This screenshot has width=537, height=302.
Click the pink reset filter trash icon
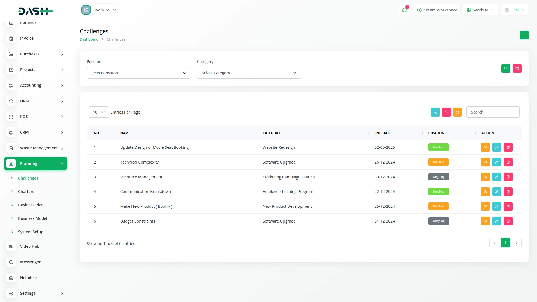[517, 69]
